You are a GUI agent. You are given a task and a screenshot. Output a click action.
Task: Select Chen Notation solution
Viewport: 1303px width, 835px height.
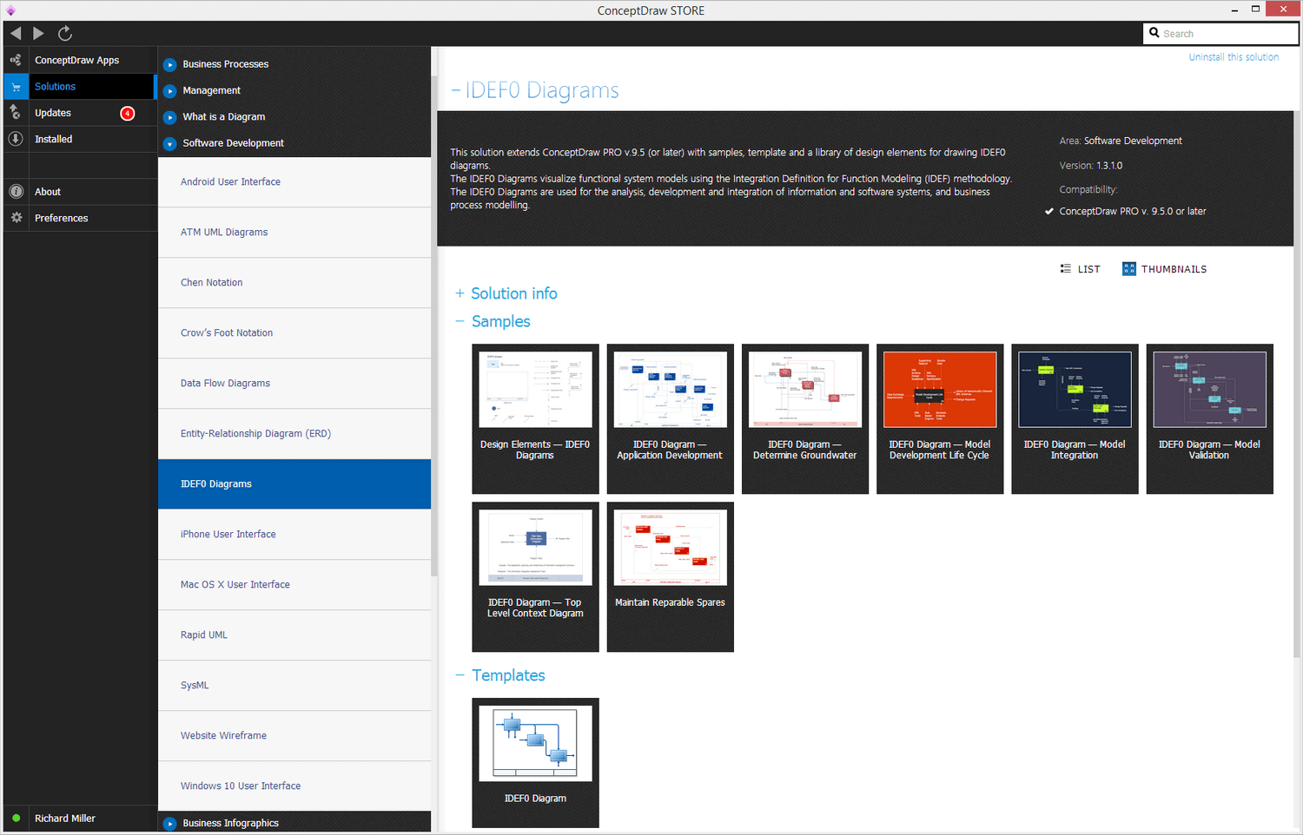coord(294,283)
